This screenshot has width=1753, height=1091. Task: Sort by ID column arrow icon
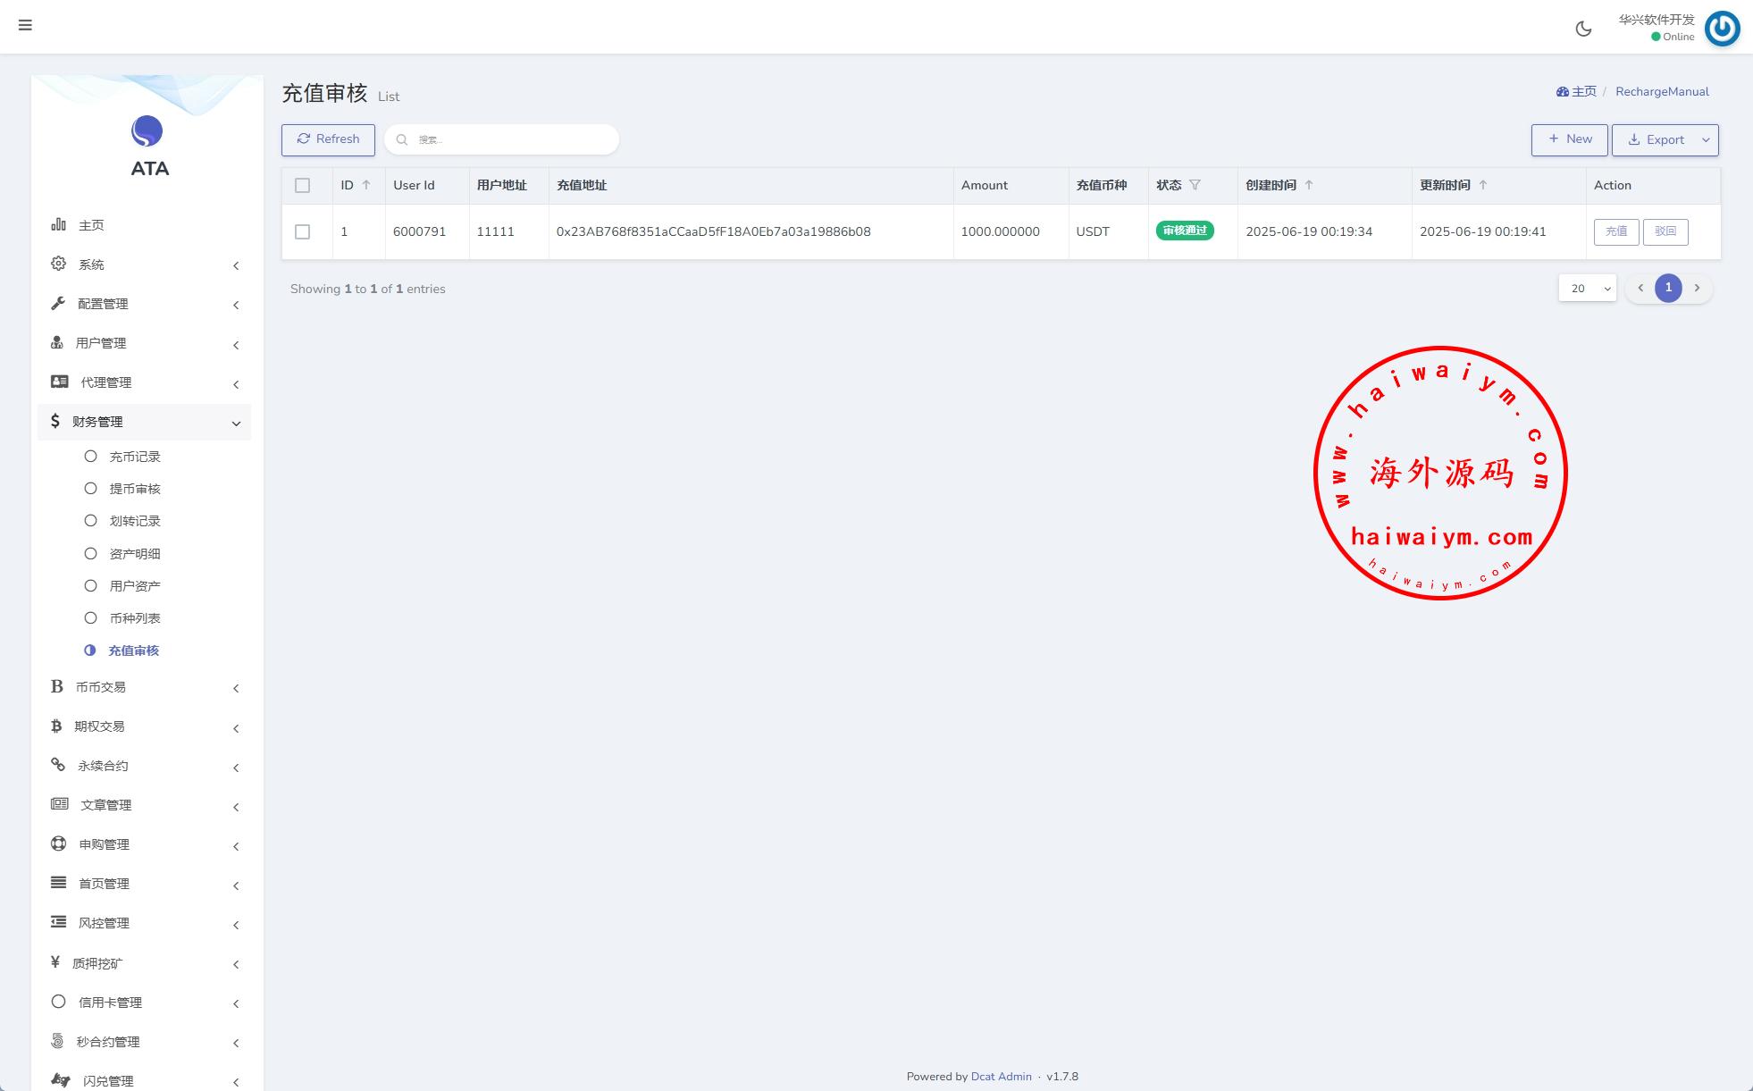[365, 185]
